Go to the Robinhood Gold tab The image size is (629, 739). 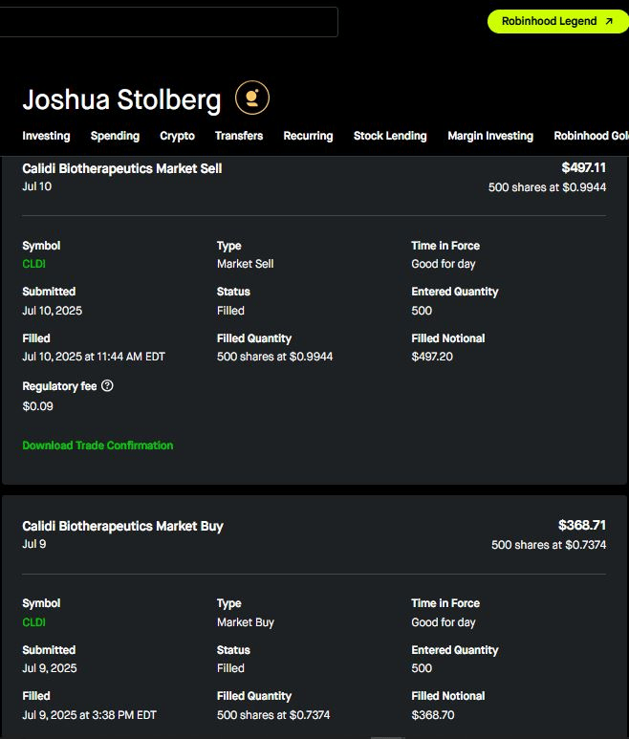[x=591, y=136]
